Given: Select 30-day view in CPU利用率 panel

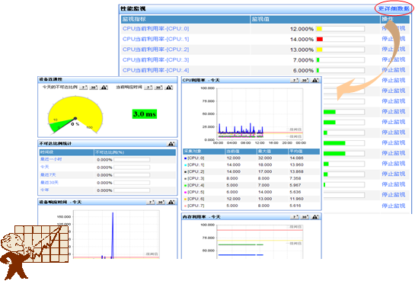Looking at the screenshot, I should coord(305,80).
